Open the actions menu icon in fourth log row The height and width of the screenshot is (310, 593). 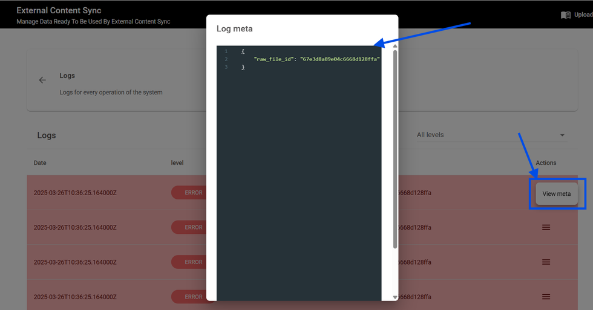tap(546, 297)
